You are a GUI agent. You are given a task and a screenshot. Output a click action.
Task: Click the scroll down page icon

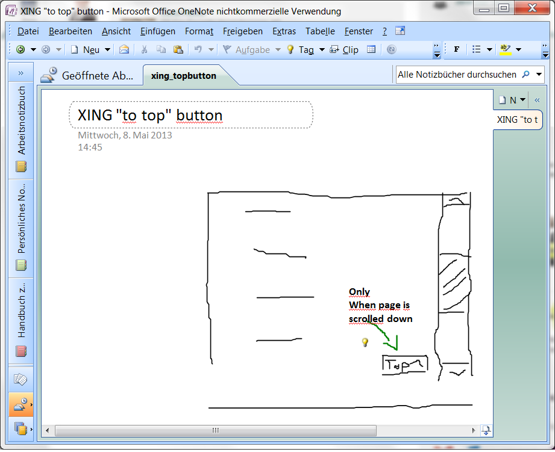pyautogui.click(x=486, y=430)
